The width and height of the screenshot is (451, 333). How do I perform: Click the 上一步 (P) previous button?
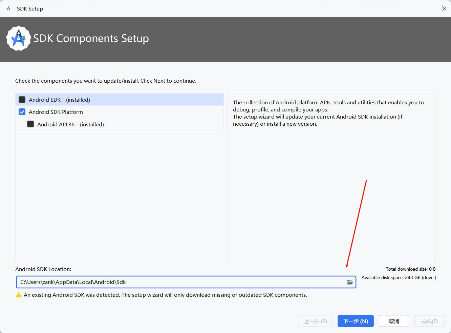pyautogui.click(x=315, y=321)
